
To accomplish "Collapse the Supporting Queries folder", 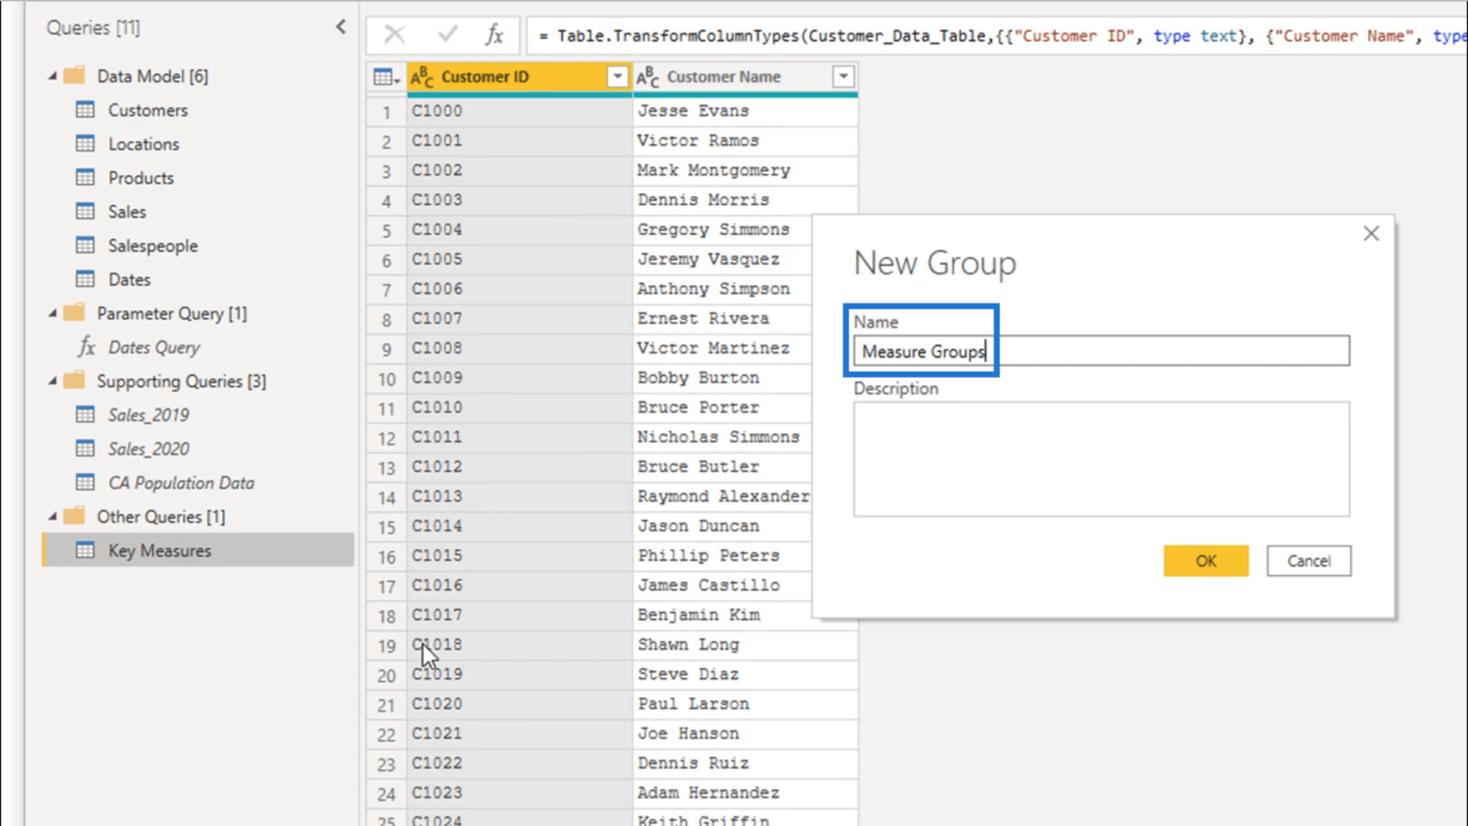I will coord(52,381).
